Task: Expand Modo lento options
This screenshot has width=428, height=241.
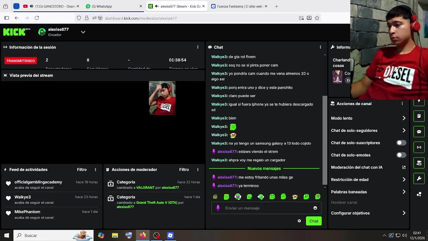Action: click(368, 118)
